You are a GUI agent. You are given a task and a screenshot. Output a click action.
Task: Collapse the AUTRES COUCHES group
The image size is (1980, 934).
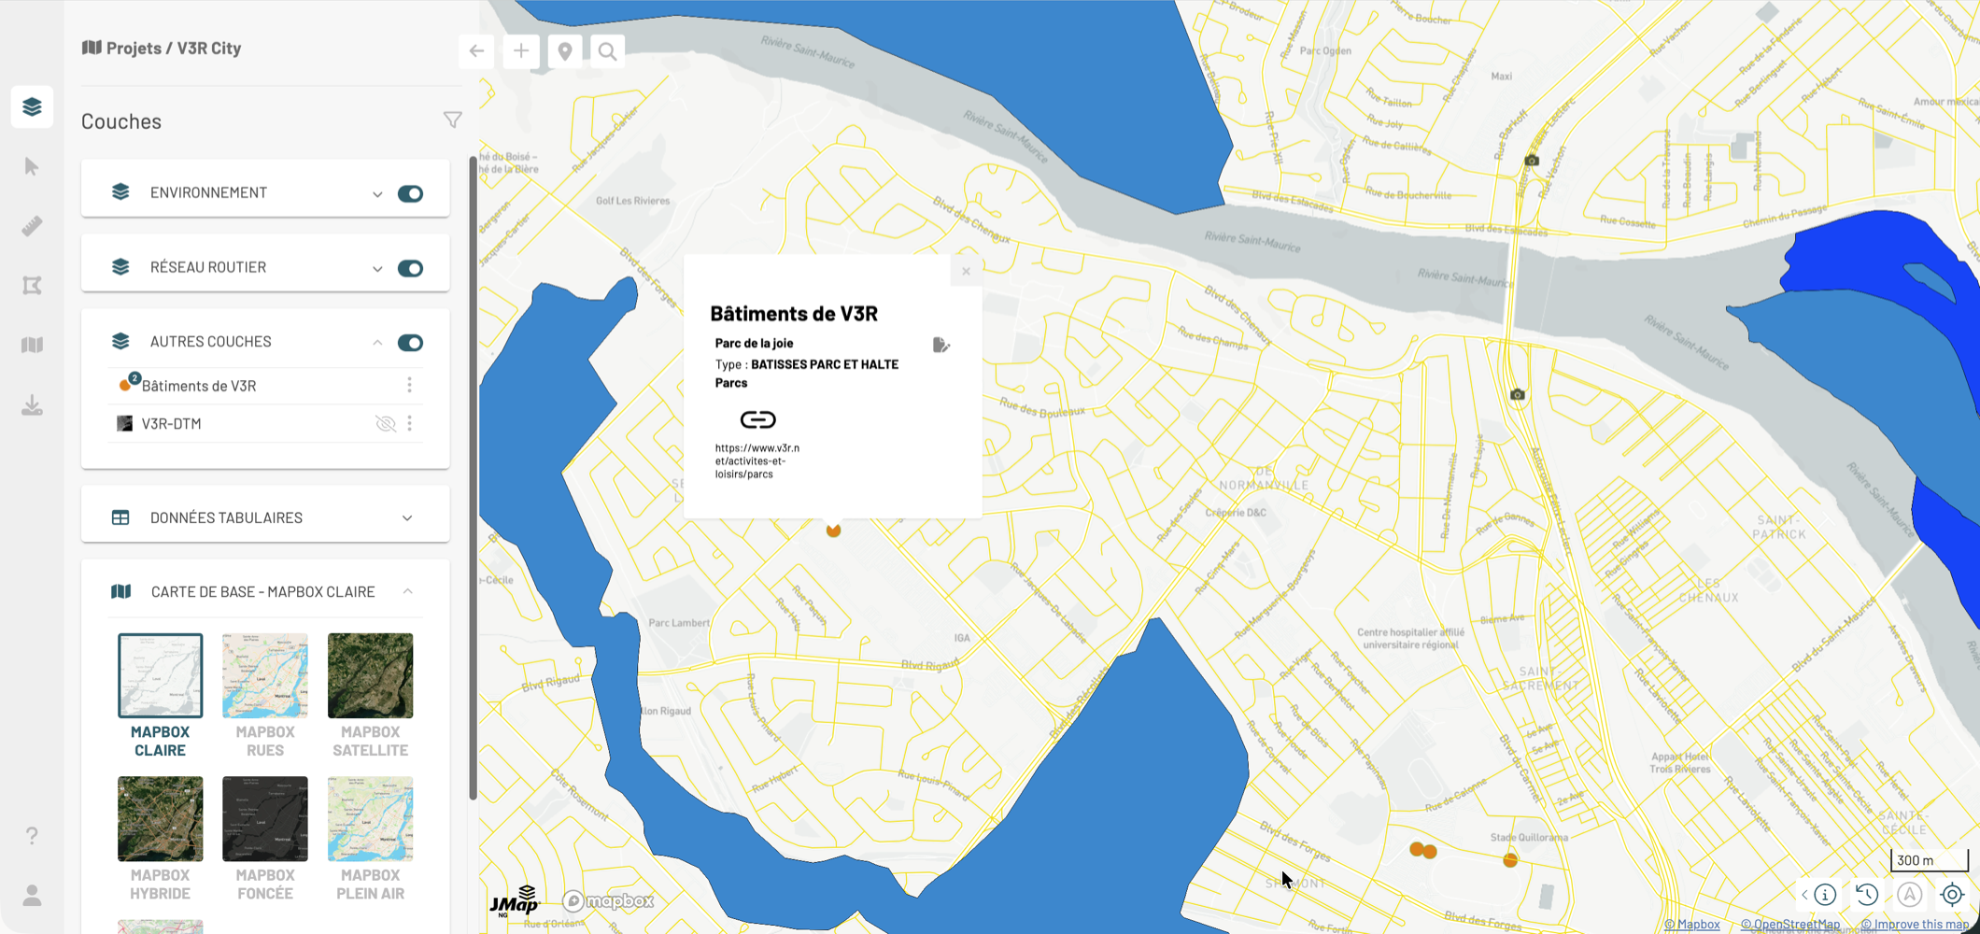[377, 343]
